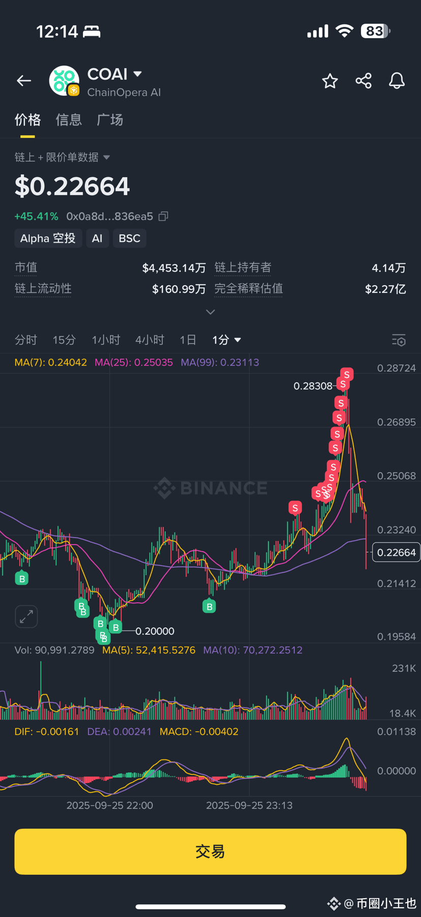Copy the contract address 0x0a8d...836ea5
The width and height of the screenshot is (421, 917).
pos(163,217)
